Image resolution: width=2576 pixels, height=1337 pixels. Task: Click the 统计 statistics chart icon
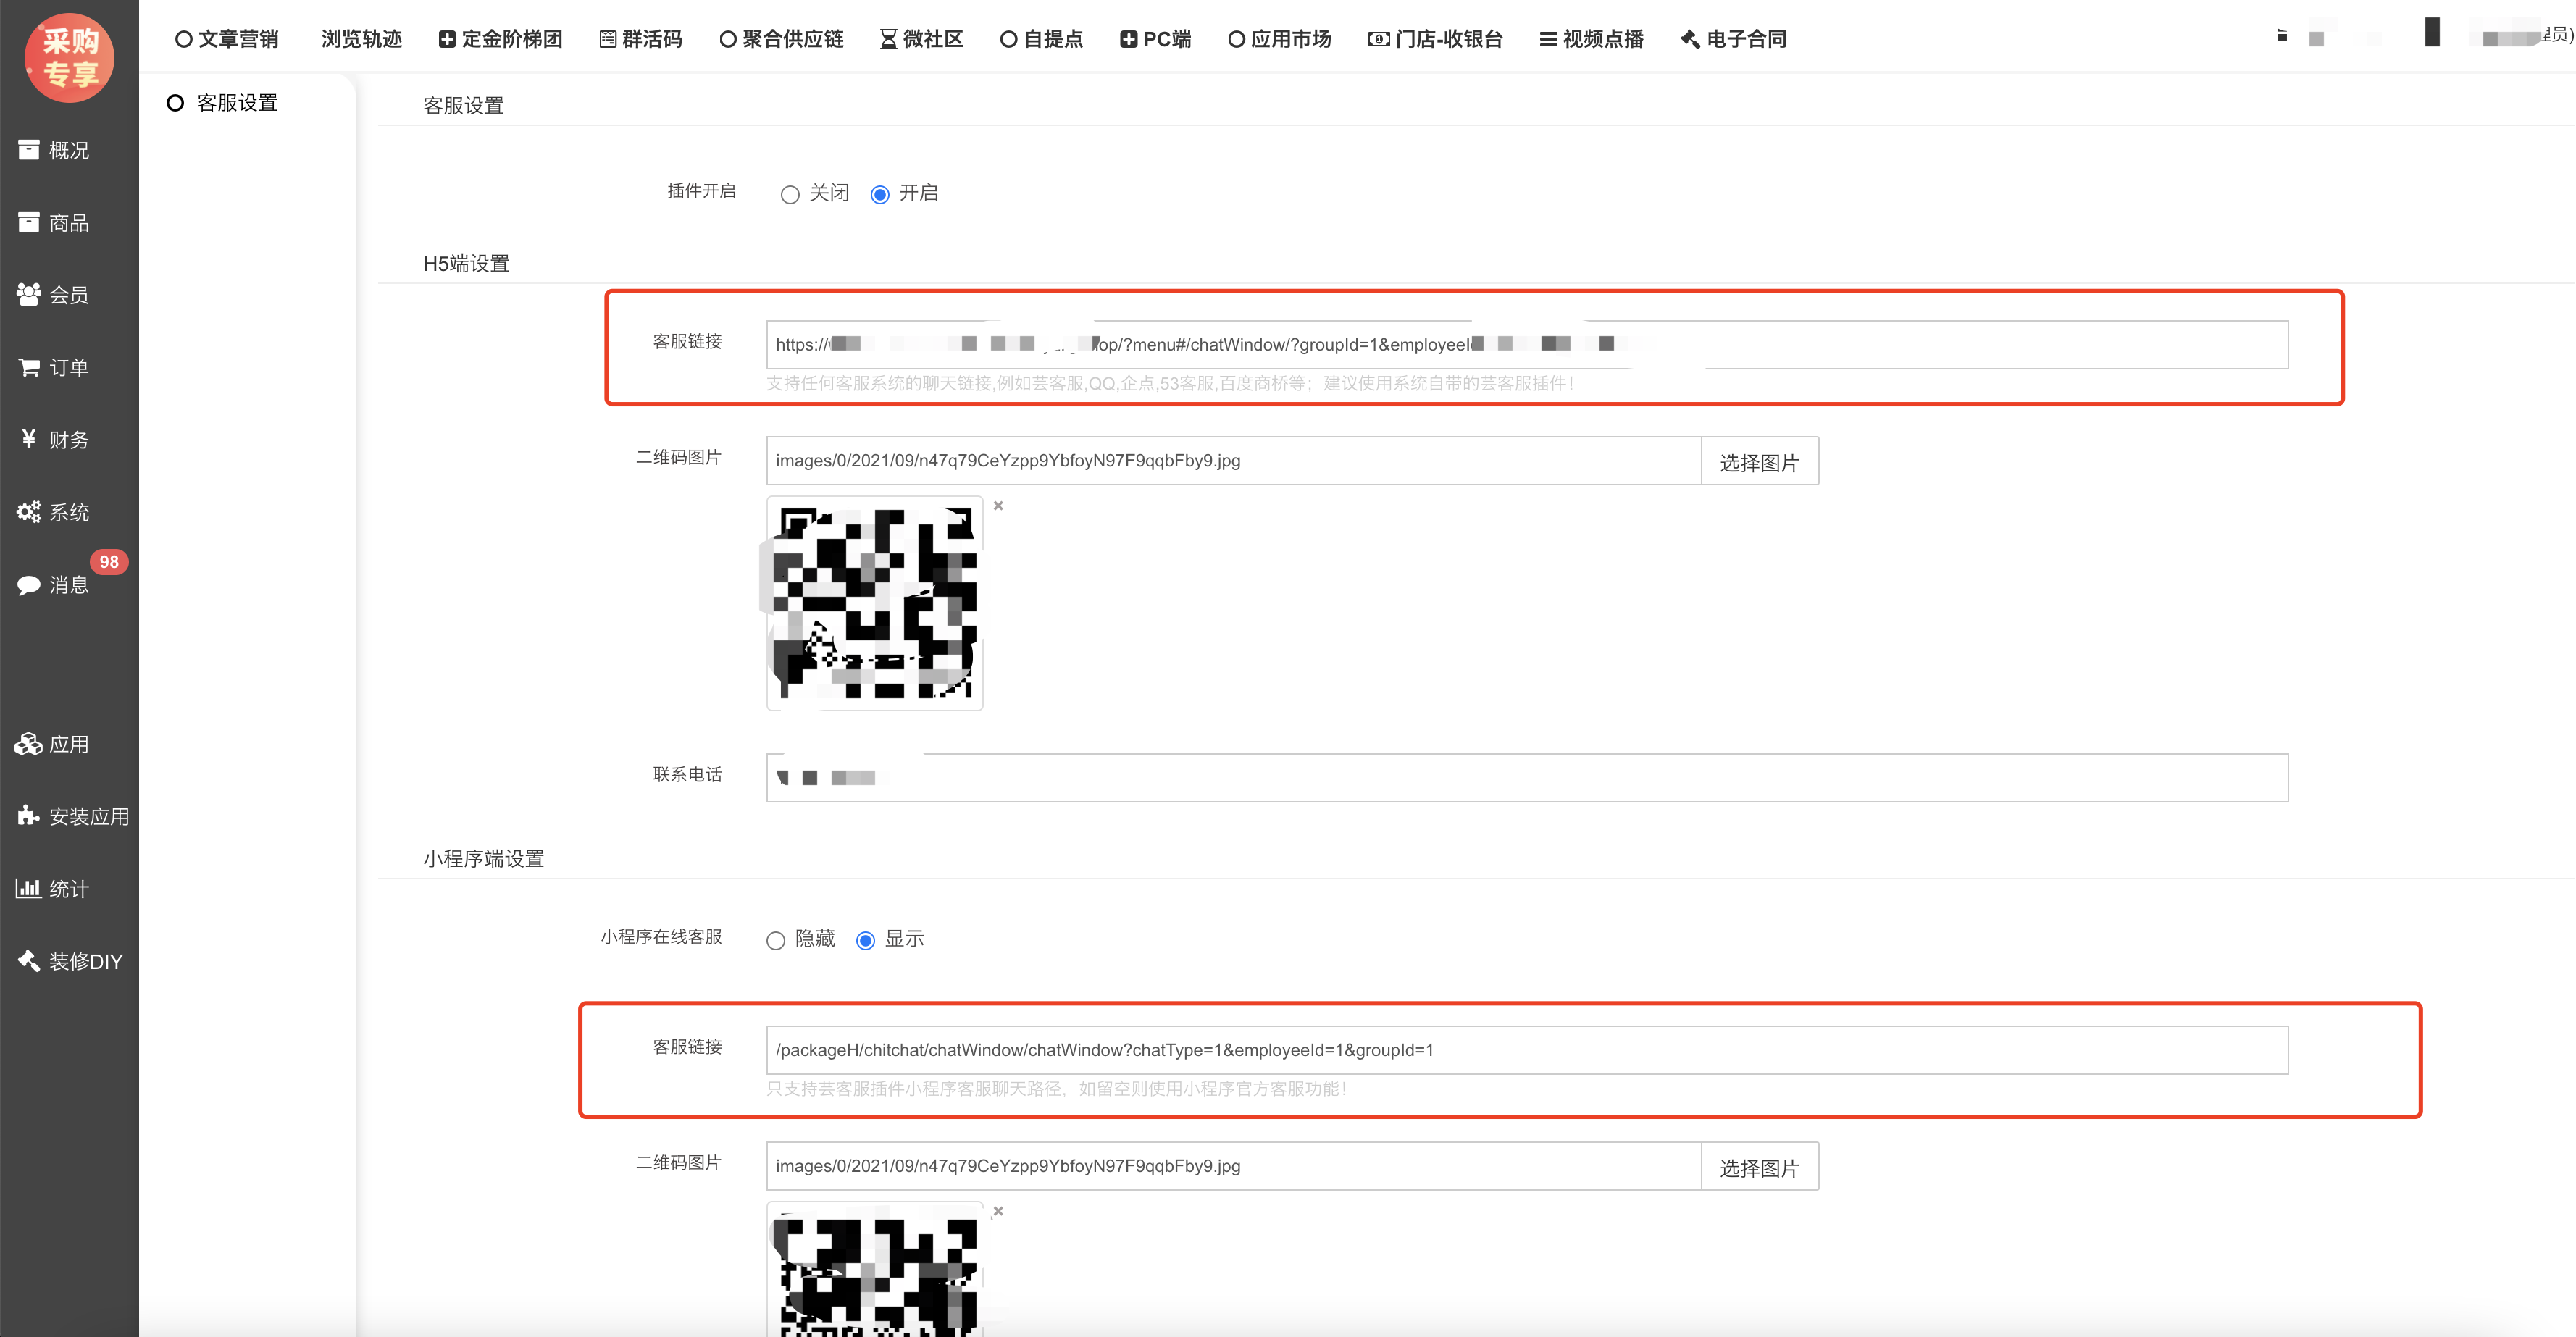(29, 888)
